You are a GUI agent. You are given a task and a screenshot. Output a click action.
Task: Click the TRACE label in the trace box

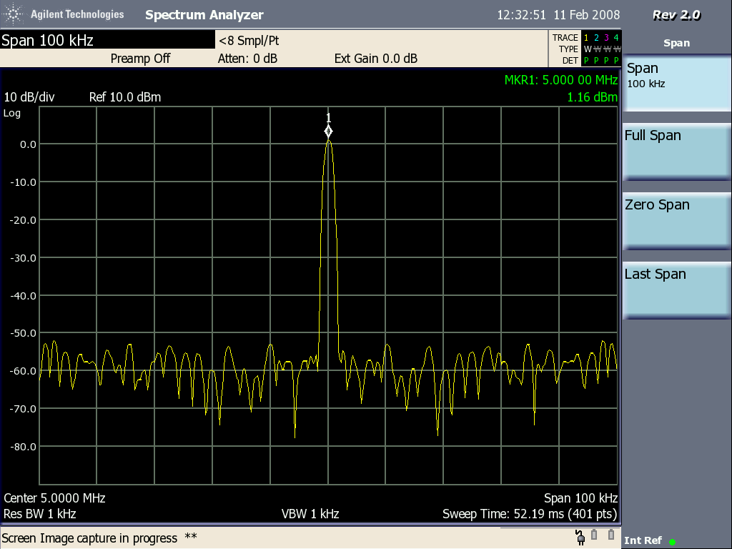(565, 38)
